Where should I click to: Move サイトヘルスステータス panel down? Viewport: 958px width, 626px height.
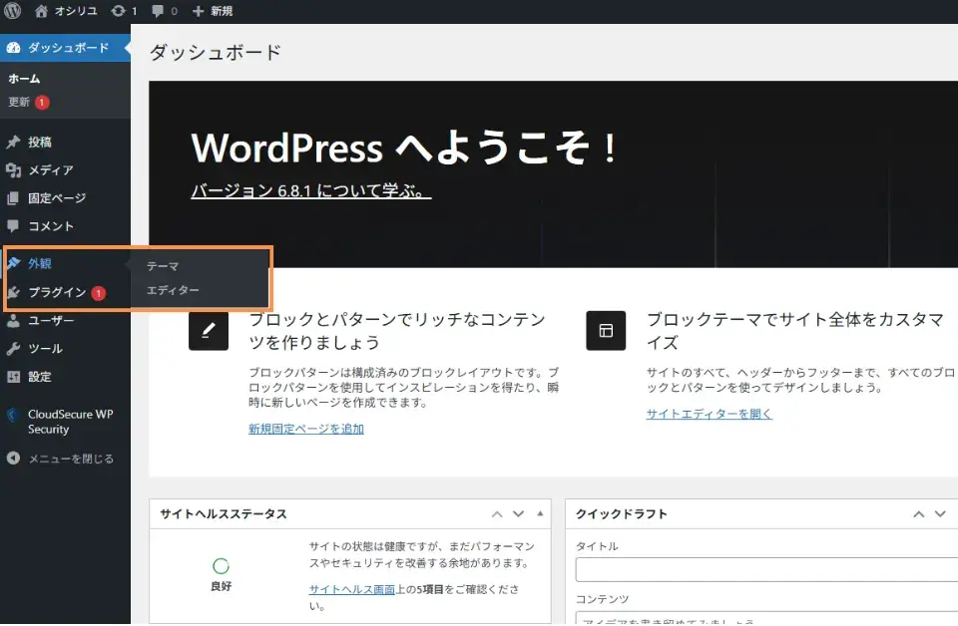point(518,514)
